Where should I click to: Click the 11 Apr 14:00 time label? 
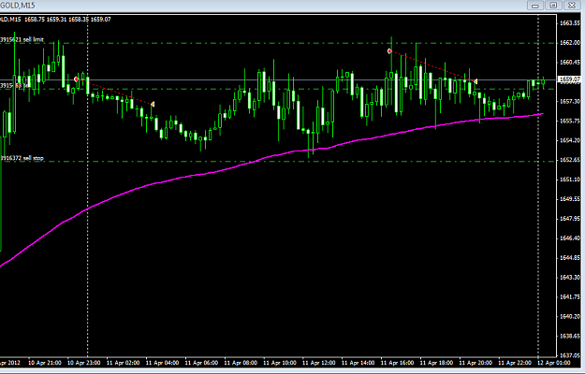[358, 363]
